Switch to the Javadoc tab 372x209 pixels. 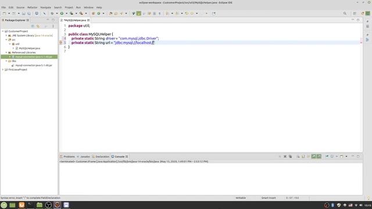click(x=84, y=157)
